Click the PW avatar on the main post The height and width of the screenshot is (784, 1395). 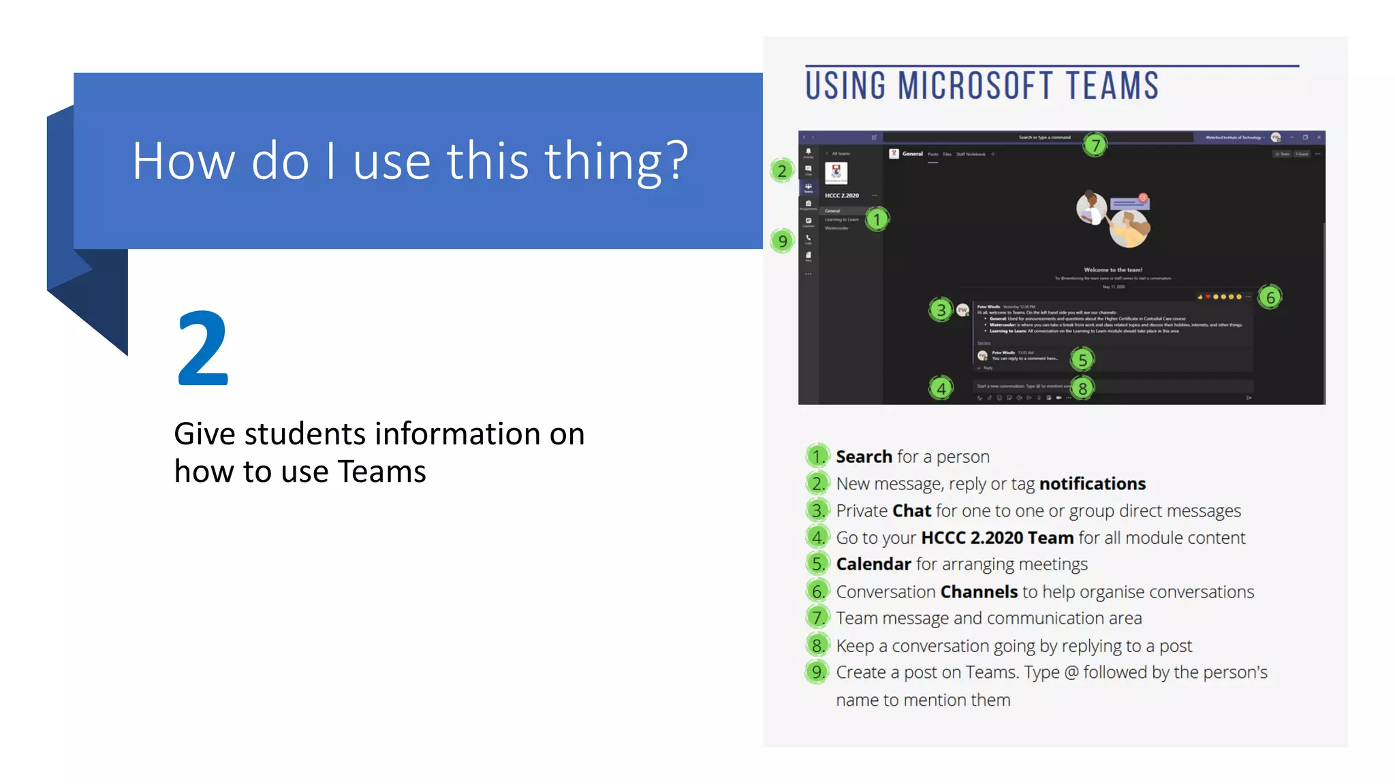point(962,310)
